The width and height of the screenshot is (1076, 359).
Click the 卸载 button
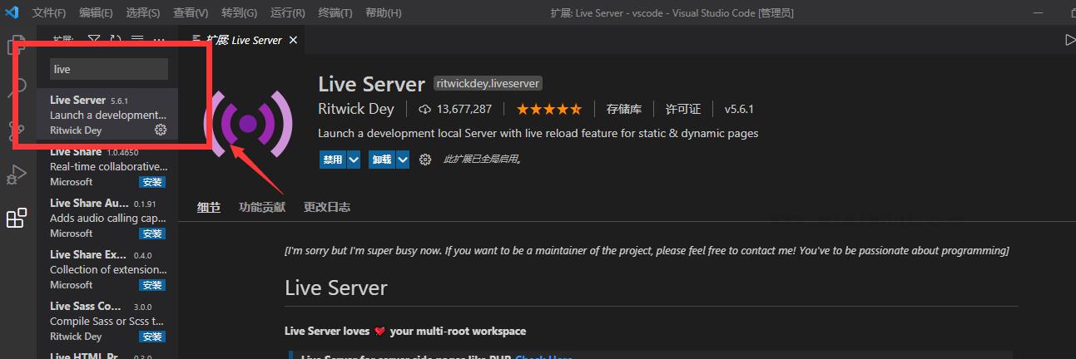(382, 160)
